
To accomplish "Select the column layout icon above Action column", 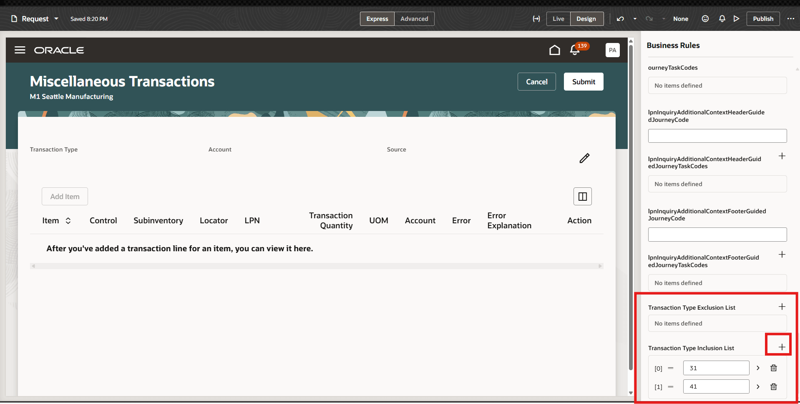I will click(582, 196).
